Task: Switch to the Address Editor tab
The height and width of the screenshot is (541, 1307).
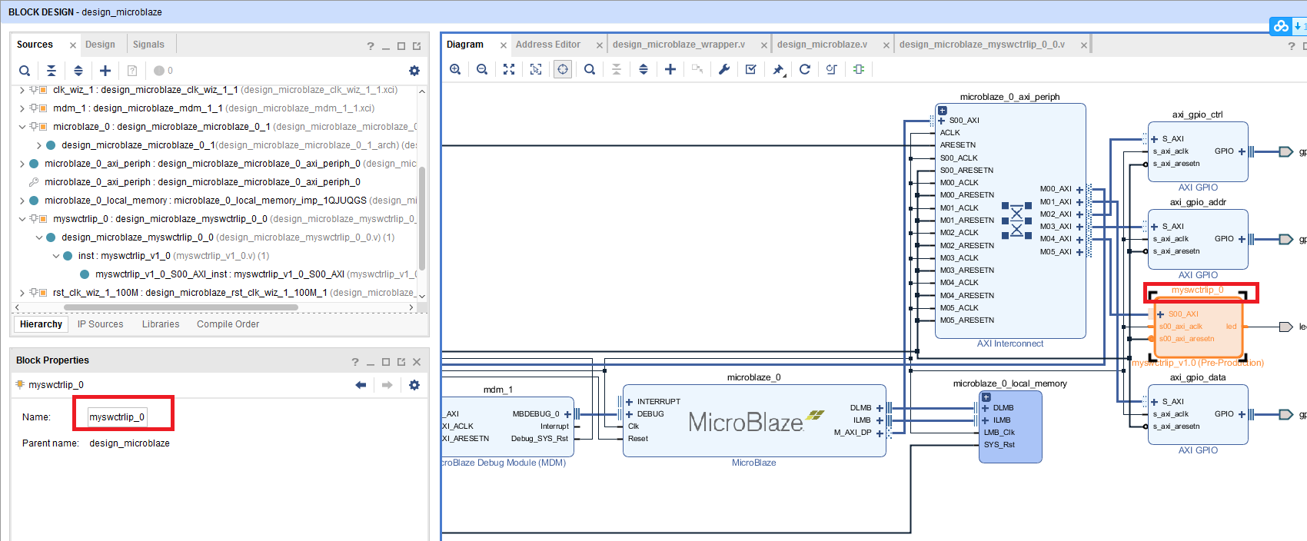Action: (547, 45)
